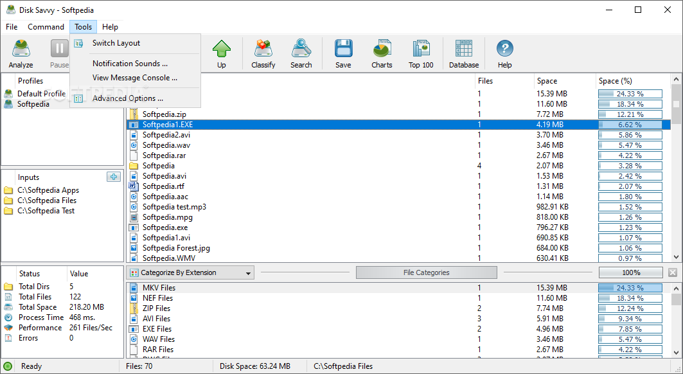Choose Notification Sounds menu entry
This screenshot has width=683, height=374.
click(x=135, y=63)
